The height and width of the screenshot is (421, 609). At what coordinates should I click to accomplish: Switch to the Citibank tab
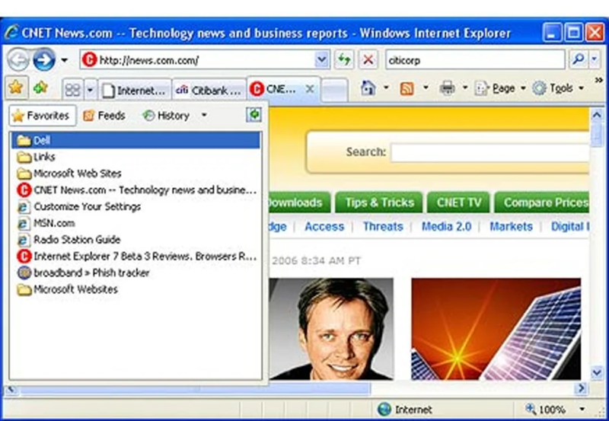[209, 91]
